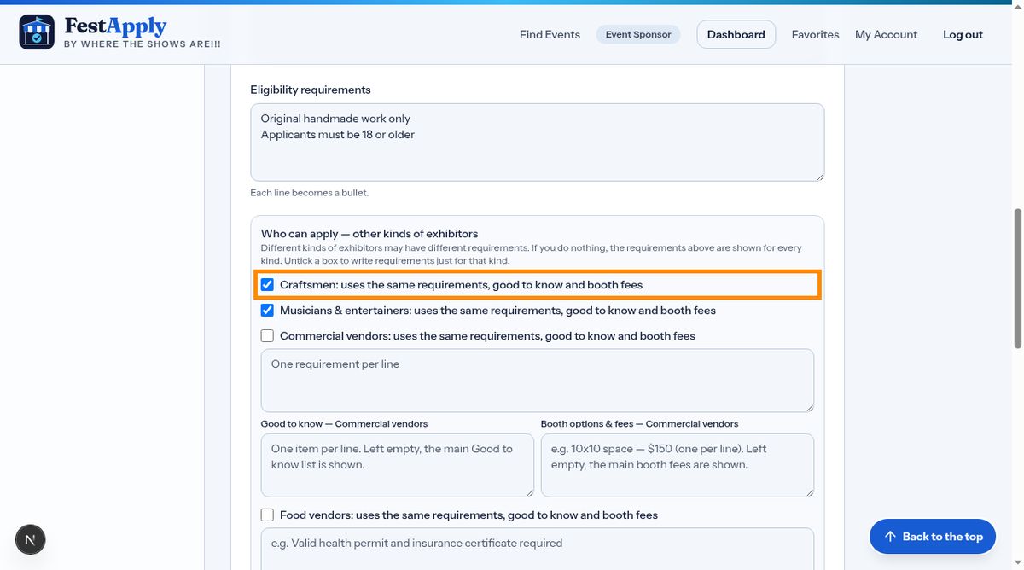The height and width of the screenshot is (570, 1024).
Task: Click the Log out link
Action: pos(963,35)
